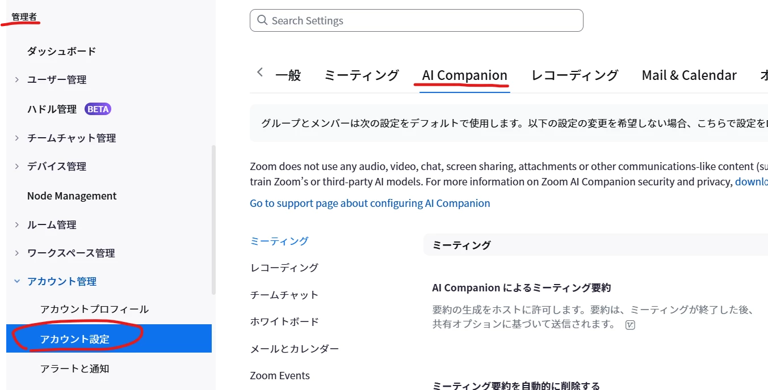Switch to the 一般 tab
Viewport: 768px width, 390px height.
tap(288, 75)
